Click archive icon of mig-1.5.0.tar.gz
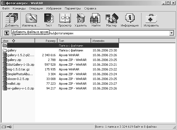Image resolution: width=177 pixels, height=130 pixels. click(x=5, y=69)
